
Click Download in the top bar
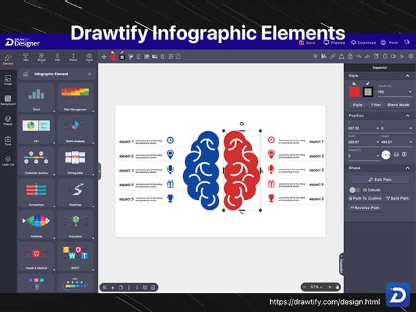pos(363,42)
